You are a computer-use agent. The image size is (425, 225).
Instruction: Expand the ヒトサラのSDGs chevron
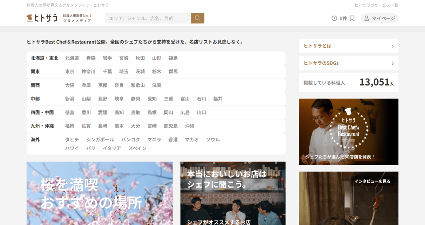click(392, 64)
